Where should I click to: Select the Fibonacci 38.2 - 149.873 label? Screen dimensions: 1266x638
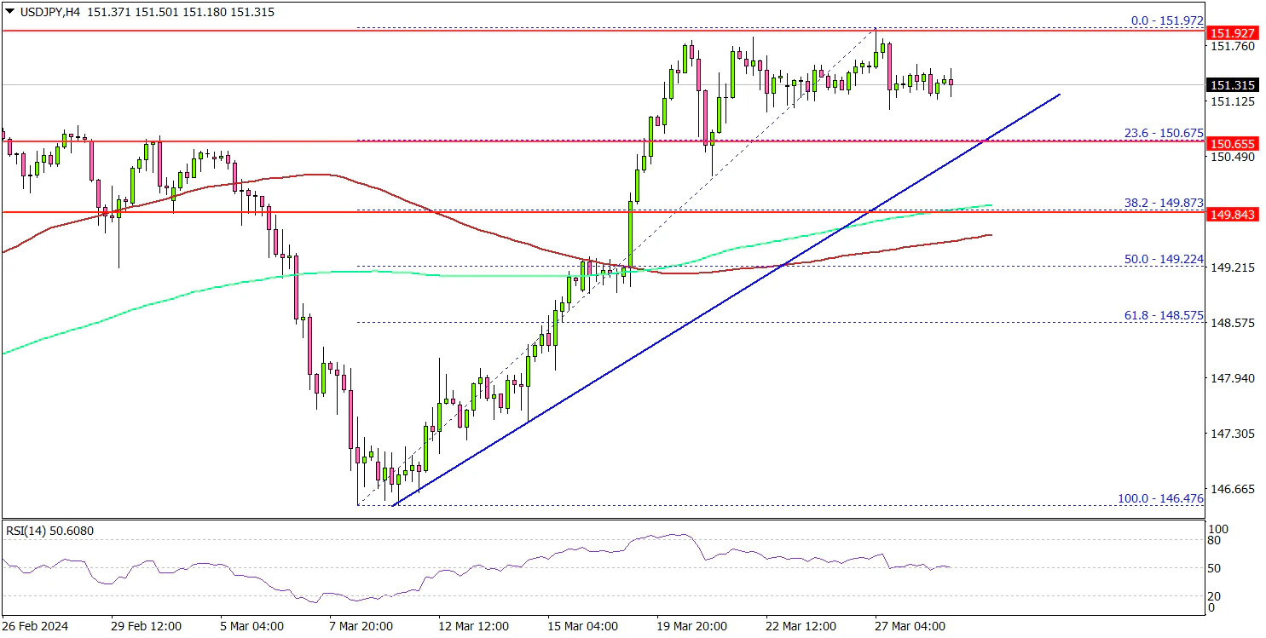click(x=1158, y=204)
